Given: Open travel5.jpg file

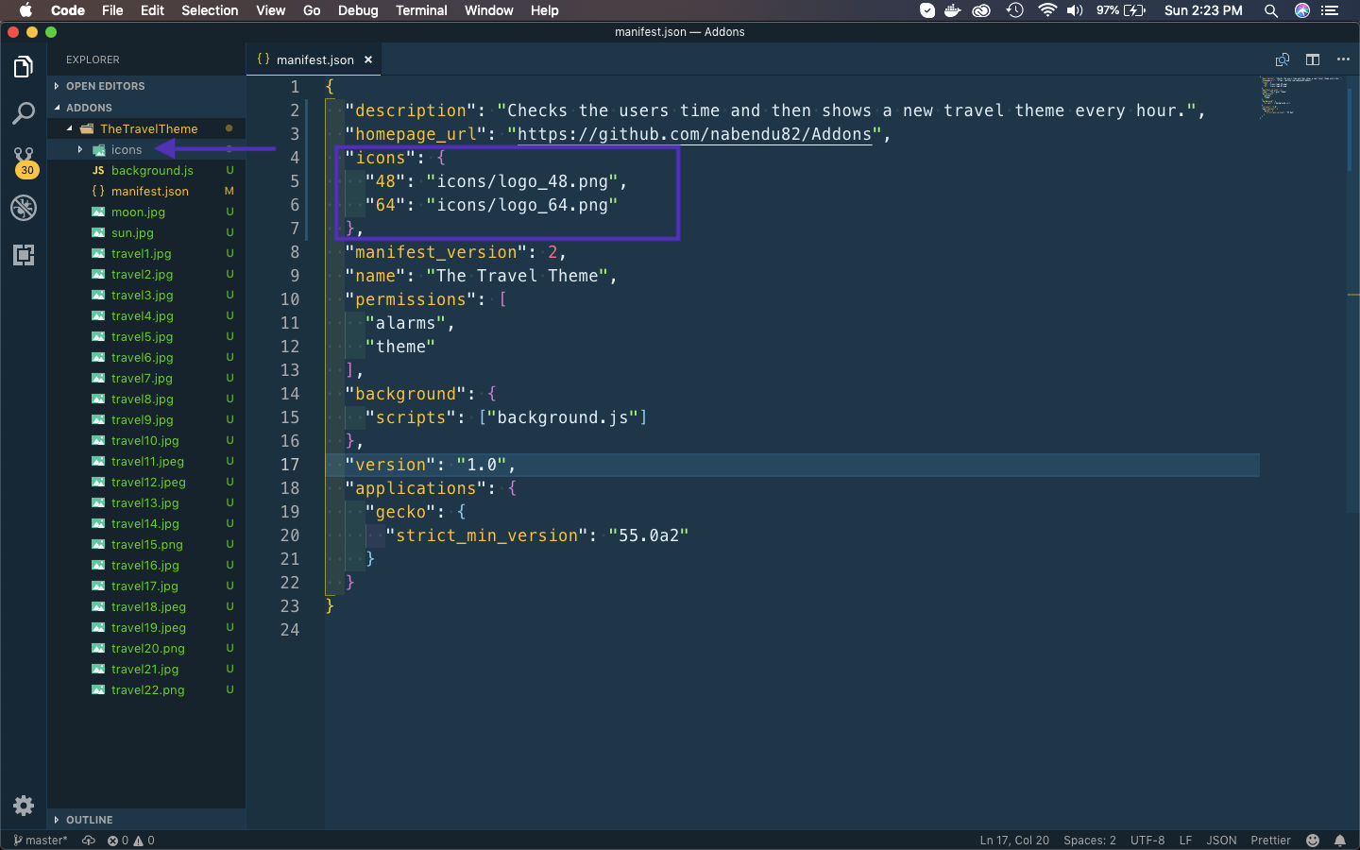Looking at the screenshot, I should tap(146, 337).
